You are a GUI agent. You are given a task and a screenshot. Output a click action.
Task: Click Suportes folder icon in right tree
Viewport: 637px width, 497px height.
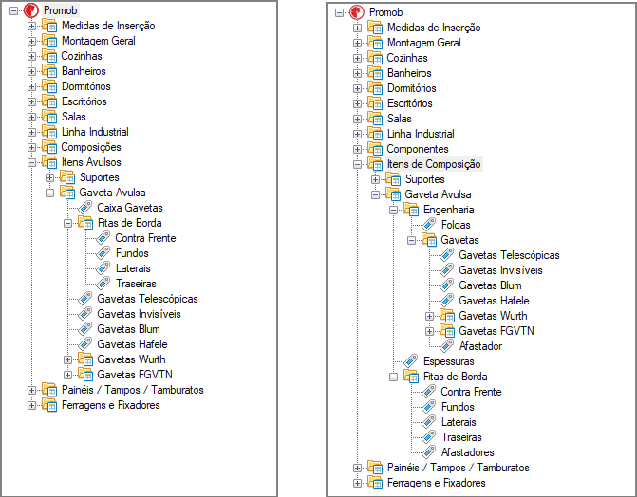click(x=393, y=179)
